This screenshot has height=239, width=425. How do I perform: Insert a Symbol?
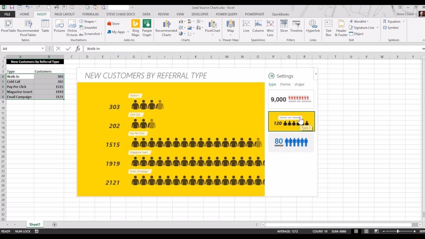click(x=390, y=28)
